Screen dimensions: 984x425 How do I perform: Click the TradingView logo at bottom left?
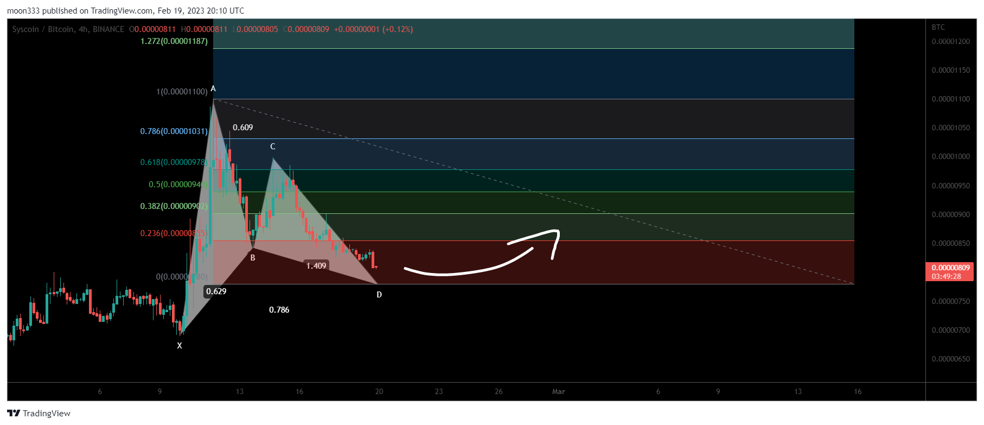tap(39, 414)
